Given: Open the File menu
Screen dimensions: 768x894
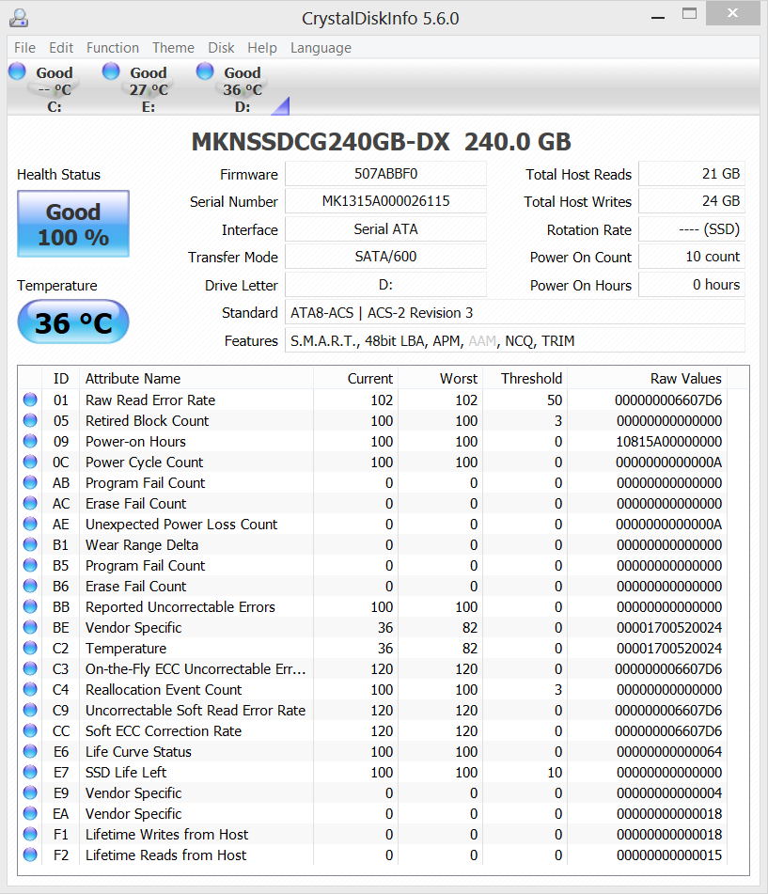Looking at the screenshot, I should click(24, 48).
